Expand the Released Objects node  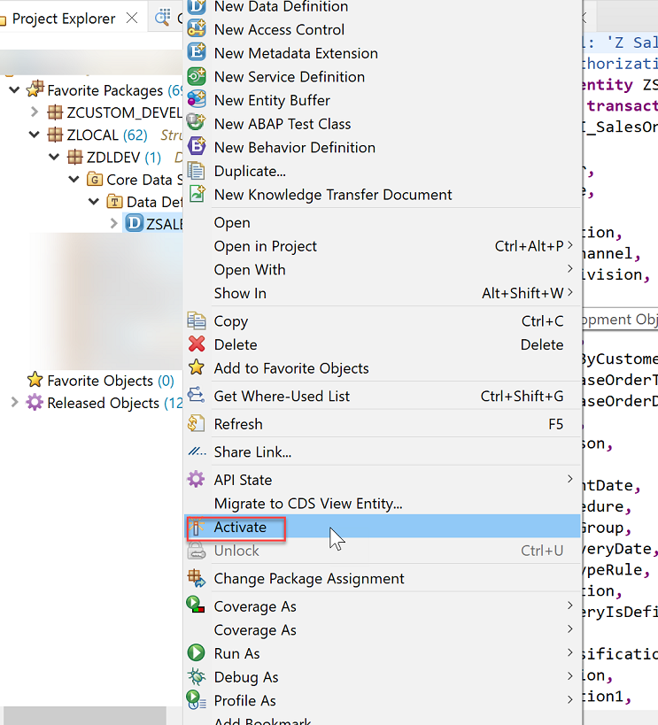click(x=14, y=402)
